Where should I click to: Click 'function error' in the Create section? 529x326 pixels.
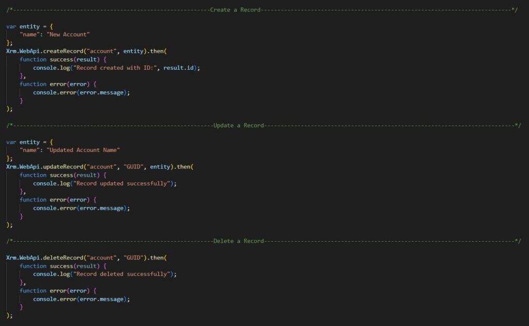43,84
